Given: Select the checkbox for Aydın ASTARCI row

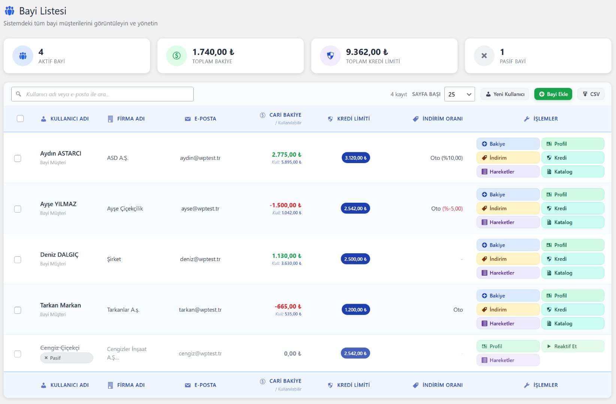Looking at the screenshot, I should pyautogui.click(x=18, y=158).
